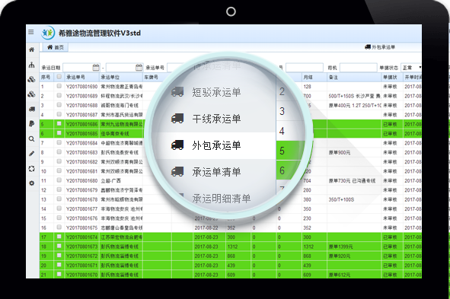Click the carrier cell 立超-广西
Viewport: 450px width, 299px height.
pyautogui.click(x=110, y=180)
